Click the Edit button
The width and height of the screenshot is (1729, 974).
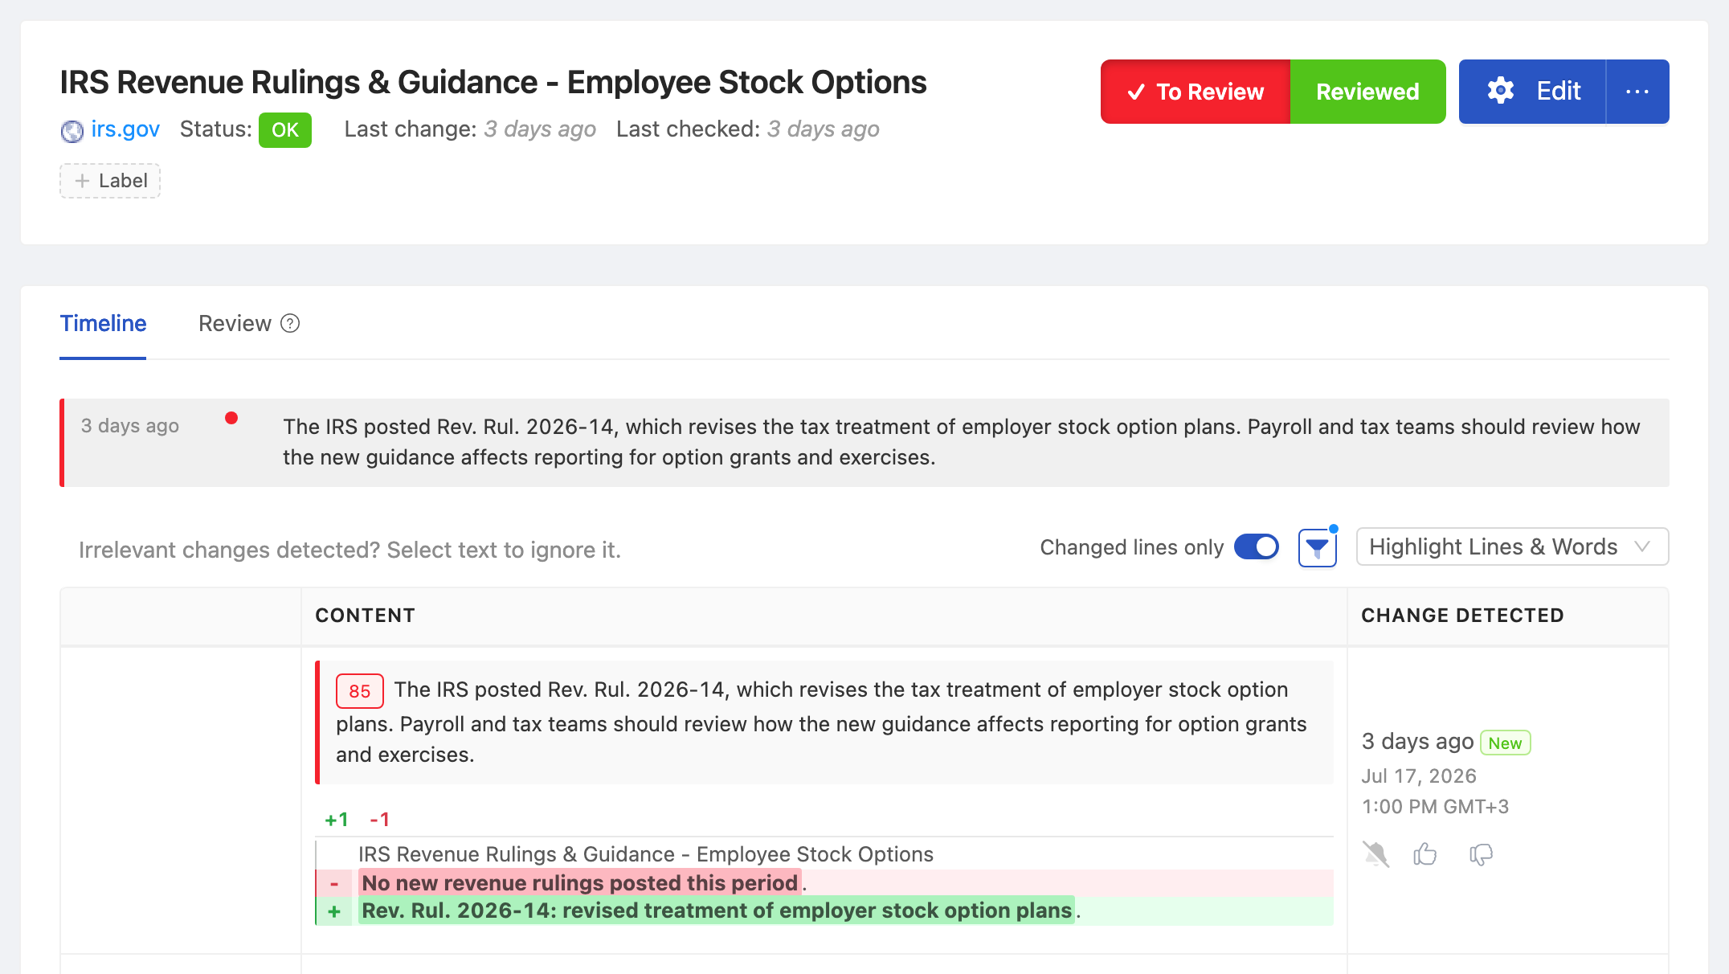tap(1532, 92)
